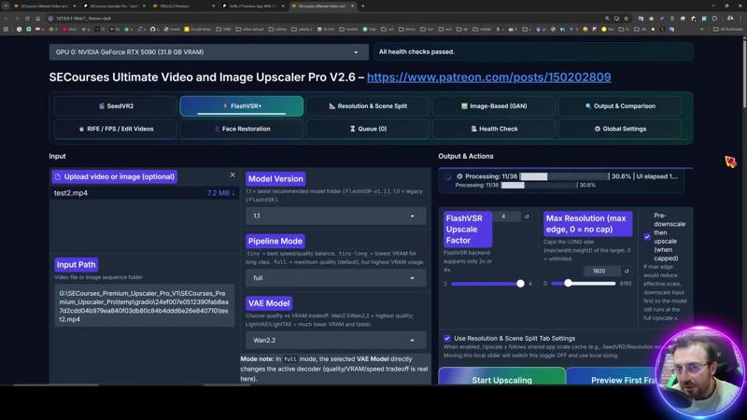Open the SeedVR2 tab

tap(116, 106)
